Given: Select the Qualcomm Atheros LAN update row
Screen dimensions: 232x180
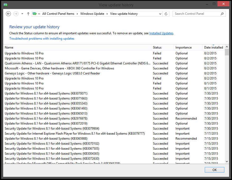Looking at the screenshot, I should coord(114,63).
